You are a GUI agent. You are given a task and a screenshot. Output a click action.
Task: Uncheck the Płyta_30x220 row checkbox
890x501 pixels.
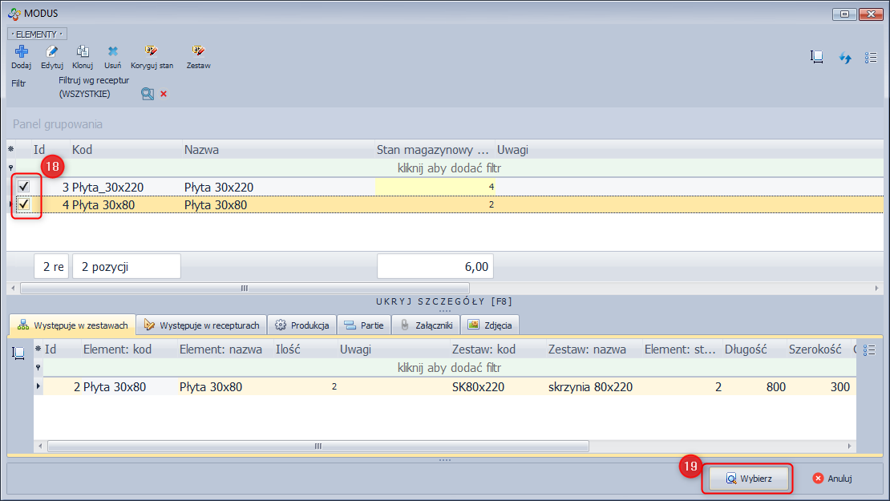point(24,187)
